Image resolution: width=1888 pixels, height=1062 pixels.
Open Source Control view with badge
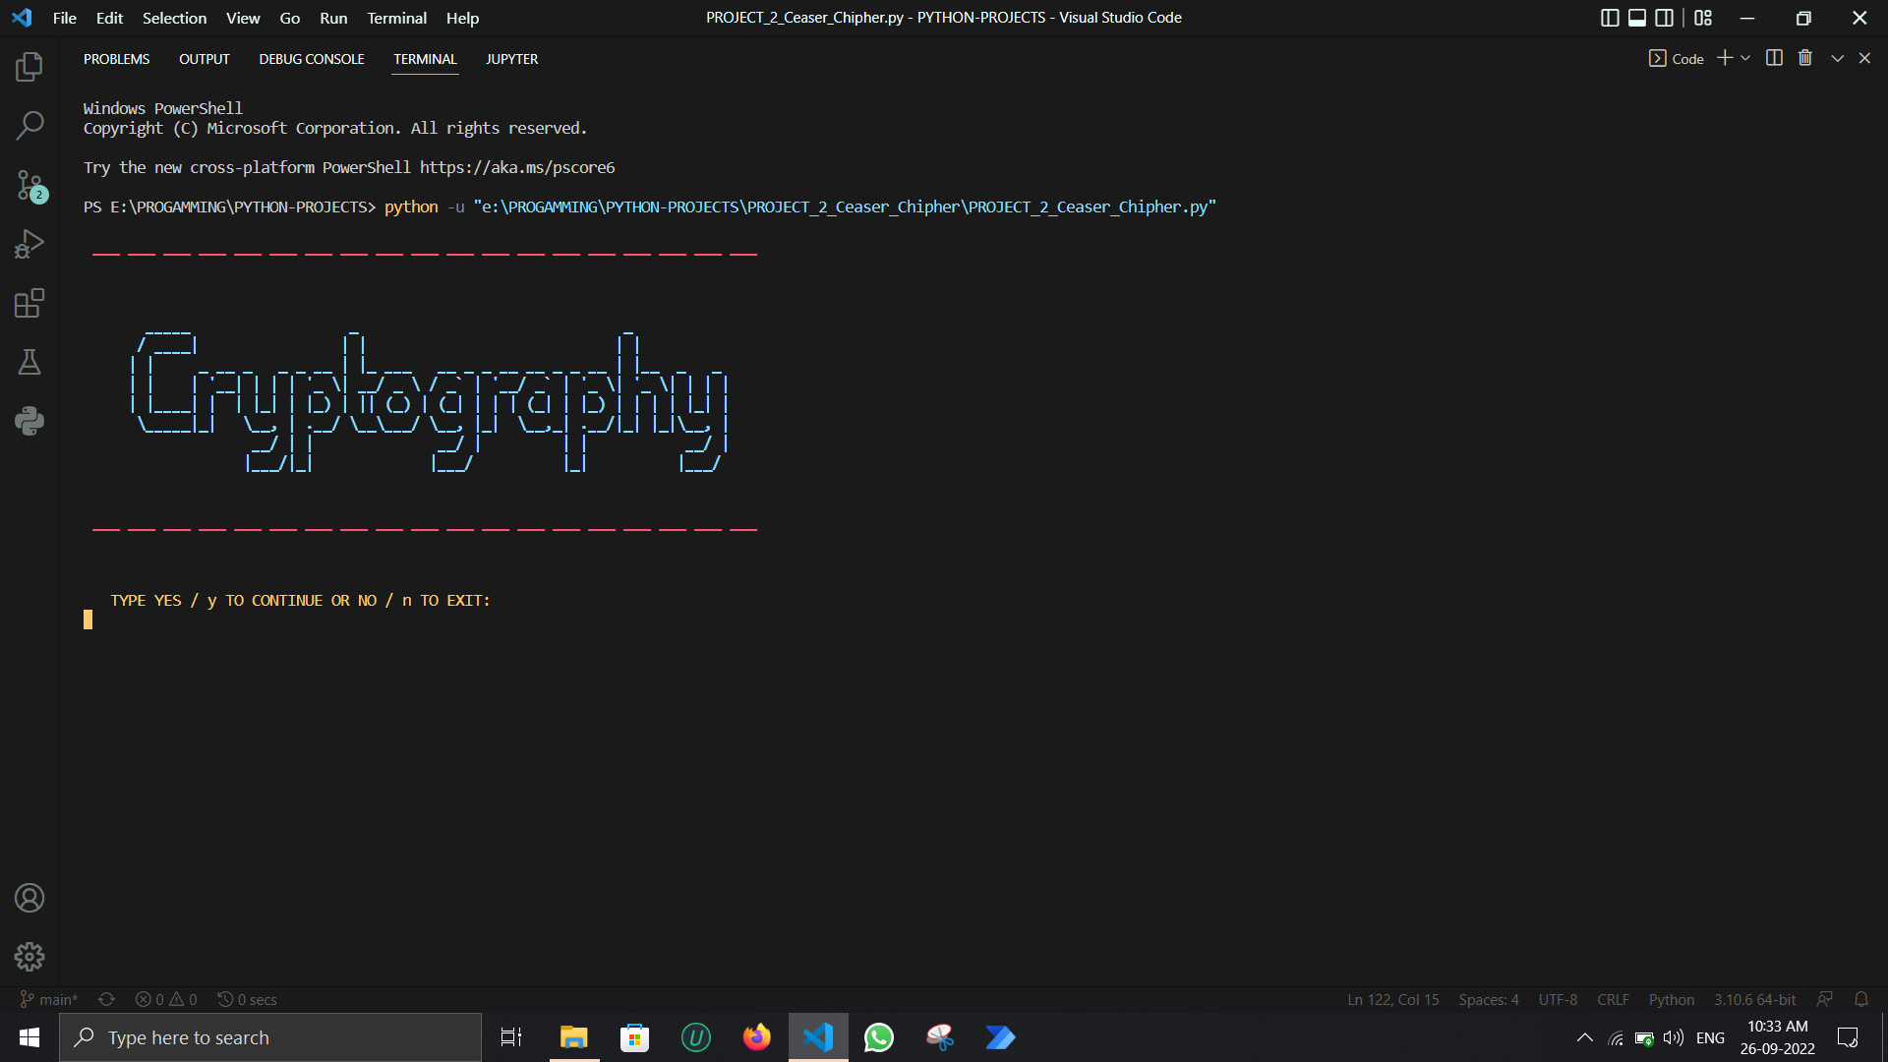[29, 185]
